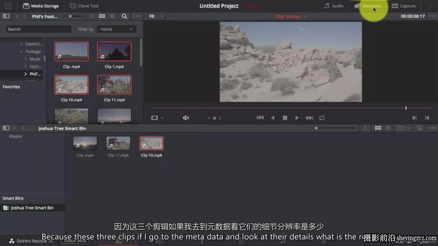Go to the first frame
This screenshot has height=246, width=438.
(x=260, y=118)
